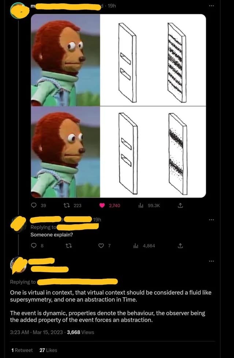This screenshot has height=358, width=234.
Task: Open replies on the meme tweet (39)
Action: pos(38,206)
